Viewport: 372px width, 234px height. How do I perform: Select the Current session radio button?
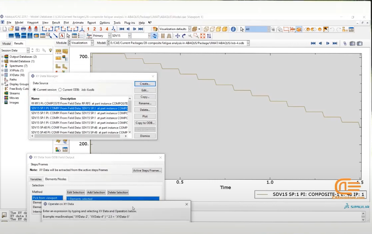point(34,90)
